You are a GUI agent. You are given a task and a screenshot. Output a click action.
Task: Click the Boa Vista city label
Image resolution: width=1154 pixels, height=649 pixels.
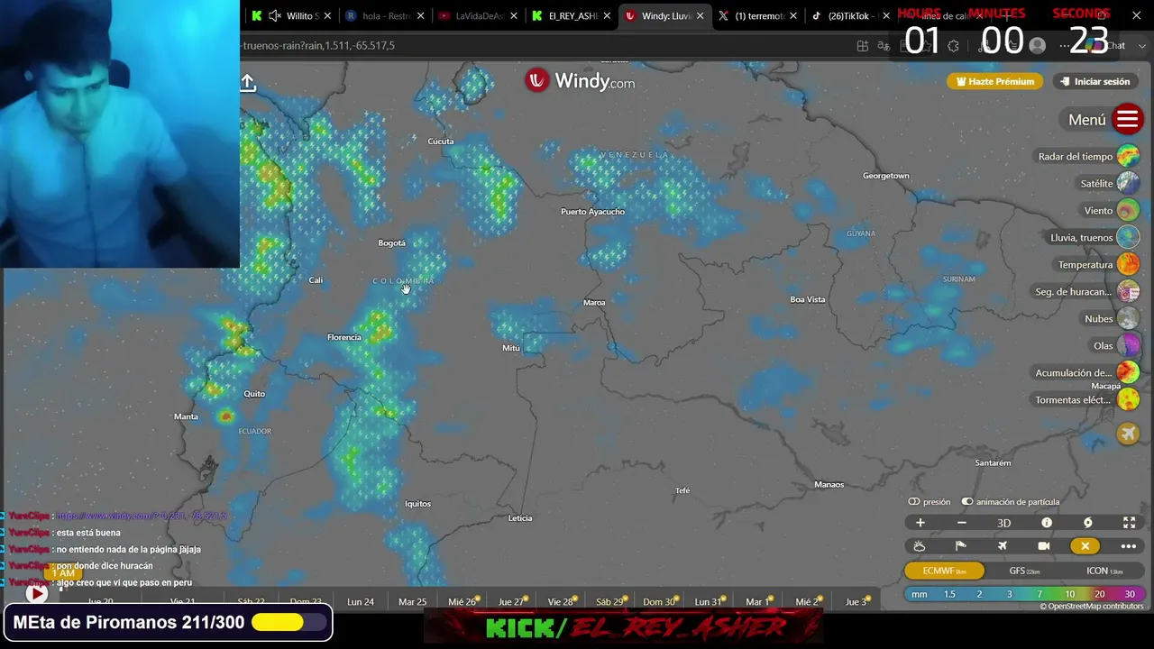808,299
